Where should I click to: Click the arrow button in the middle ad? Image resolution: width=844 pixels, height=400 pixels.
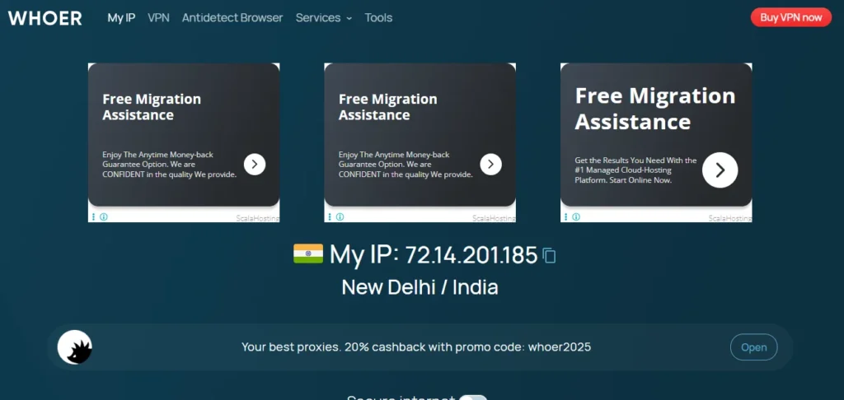click(x=490, y=164)
